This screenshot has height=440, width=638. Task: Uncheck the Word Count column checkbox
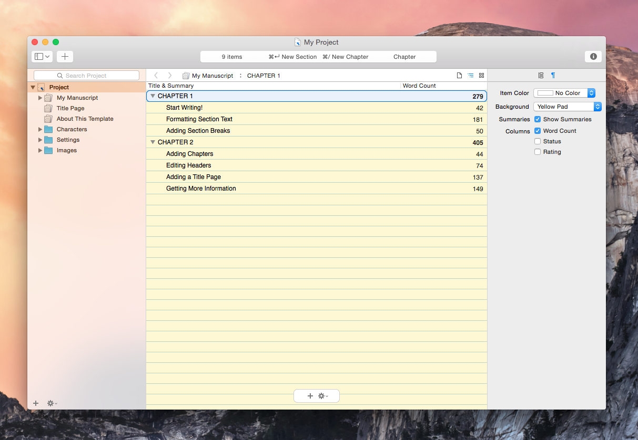tap(538, 131)
